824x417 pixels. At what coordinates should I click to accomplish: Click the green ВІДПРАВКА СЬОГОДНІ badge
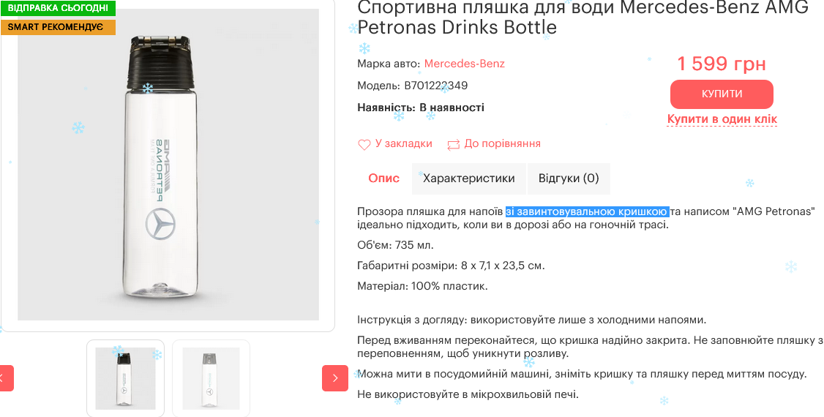click(59, 9)
